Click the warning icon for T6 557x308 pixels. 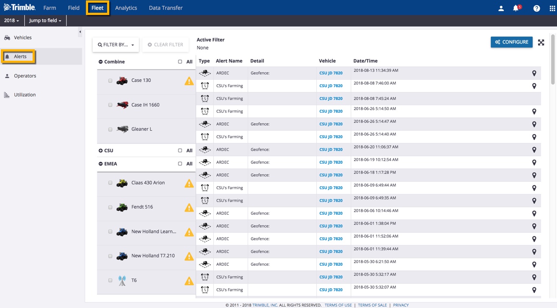(189, 281)
